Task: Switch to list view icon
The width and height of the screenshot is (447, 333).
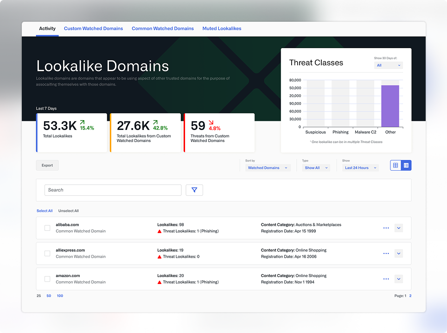Action: pos(406,165)
